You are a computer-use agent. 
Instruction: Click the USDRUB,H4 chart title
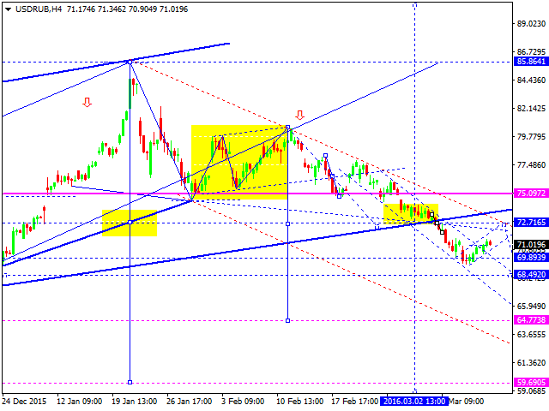[x=28, y=9]
